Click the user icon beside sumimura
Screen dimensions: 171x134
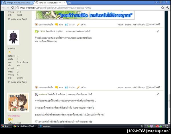[36, 95]
